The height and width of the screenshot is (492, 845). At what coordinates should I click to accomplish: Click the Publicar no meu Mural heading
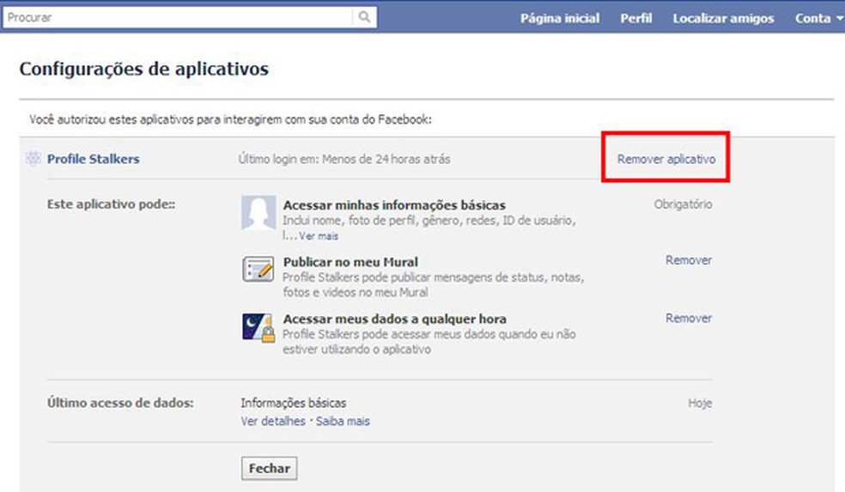[x=350, y=262]
